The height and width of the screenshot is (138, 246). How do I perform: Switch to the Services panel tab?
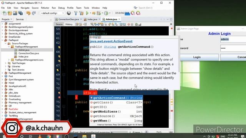(x=20, y=20)
